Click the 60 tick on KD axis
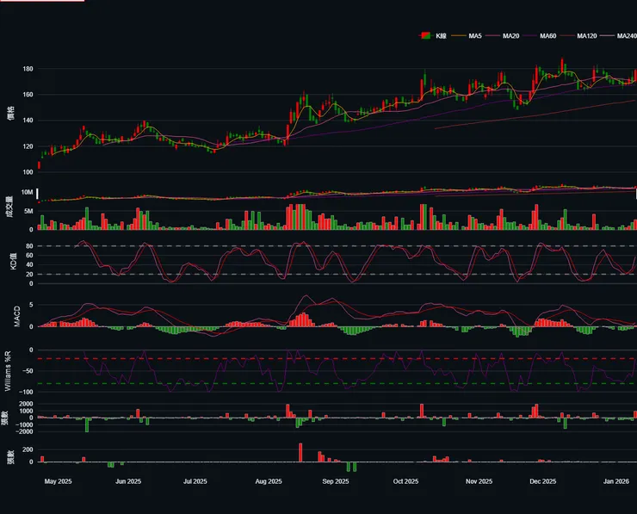 point(29,255)
